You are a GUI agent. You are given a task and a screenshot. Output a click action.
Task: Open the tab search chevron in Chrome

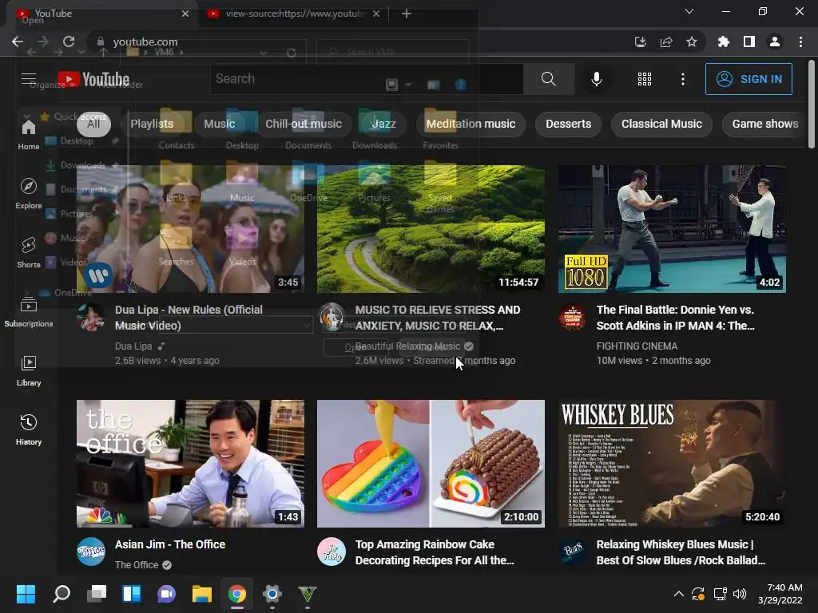(689, 11)
